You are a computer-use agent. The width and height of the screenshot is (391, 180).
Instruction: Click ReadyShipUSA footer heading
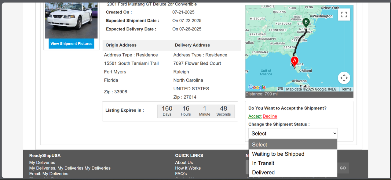(x=45, y=156)
